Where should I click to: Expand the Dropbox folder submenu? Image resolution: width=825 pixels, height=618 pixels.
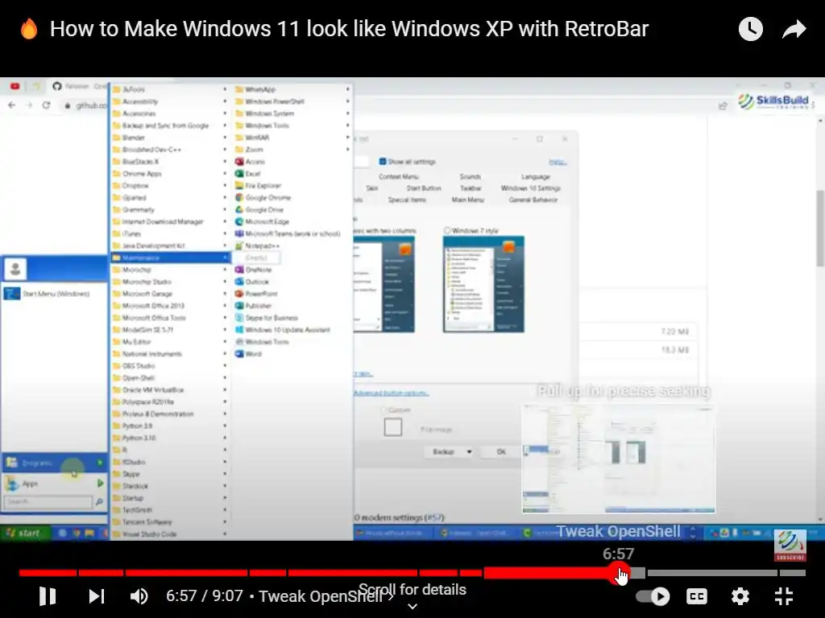(x=170, y=186)
